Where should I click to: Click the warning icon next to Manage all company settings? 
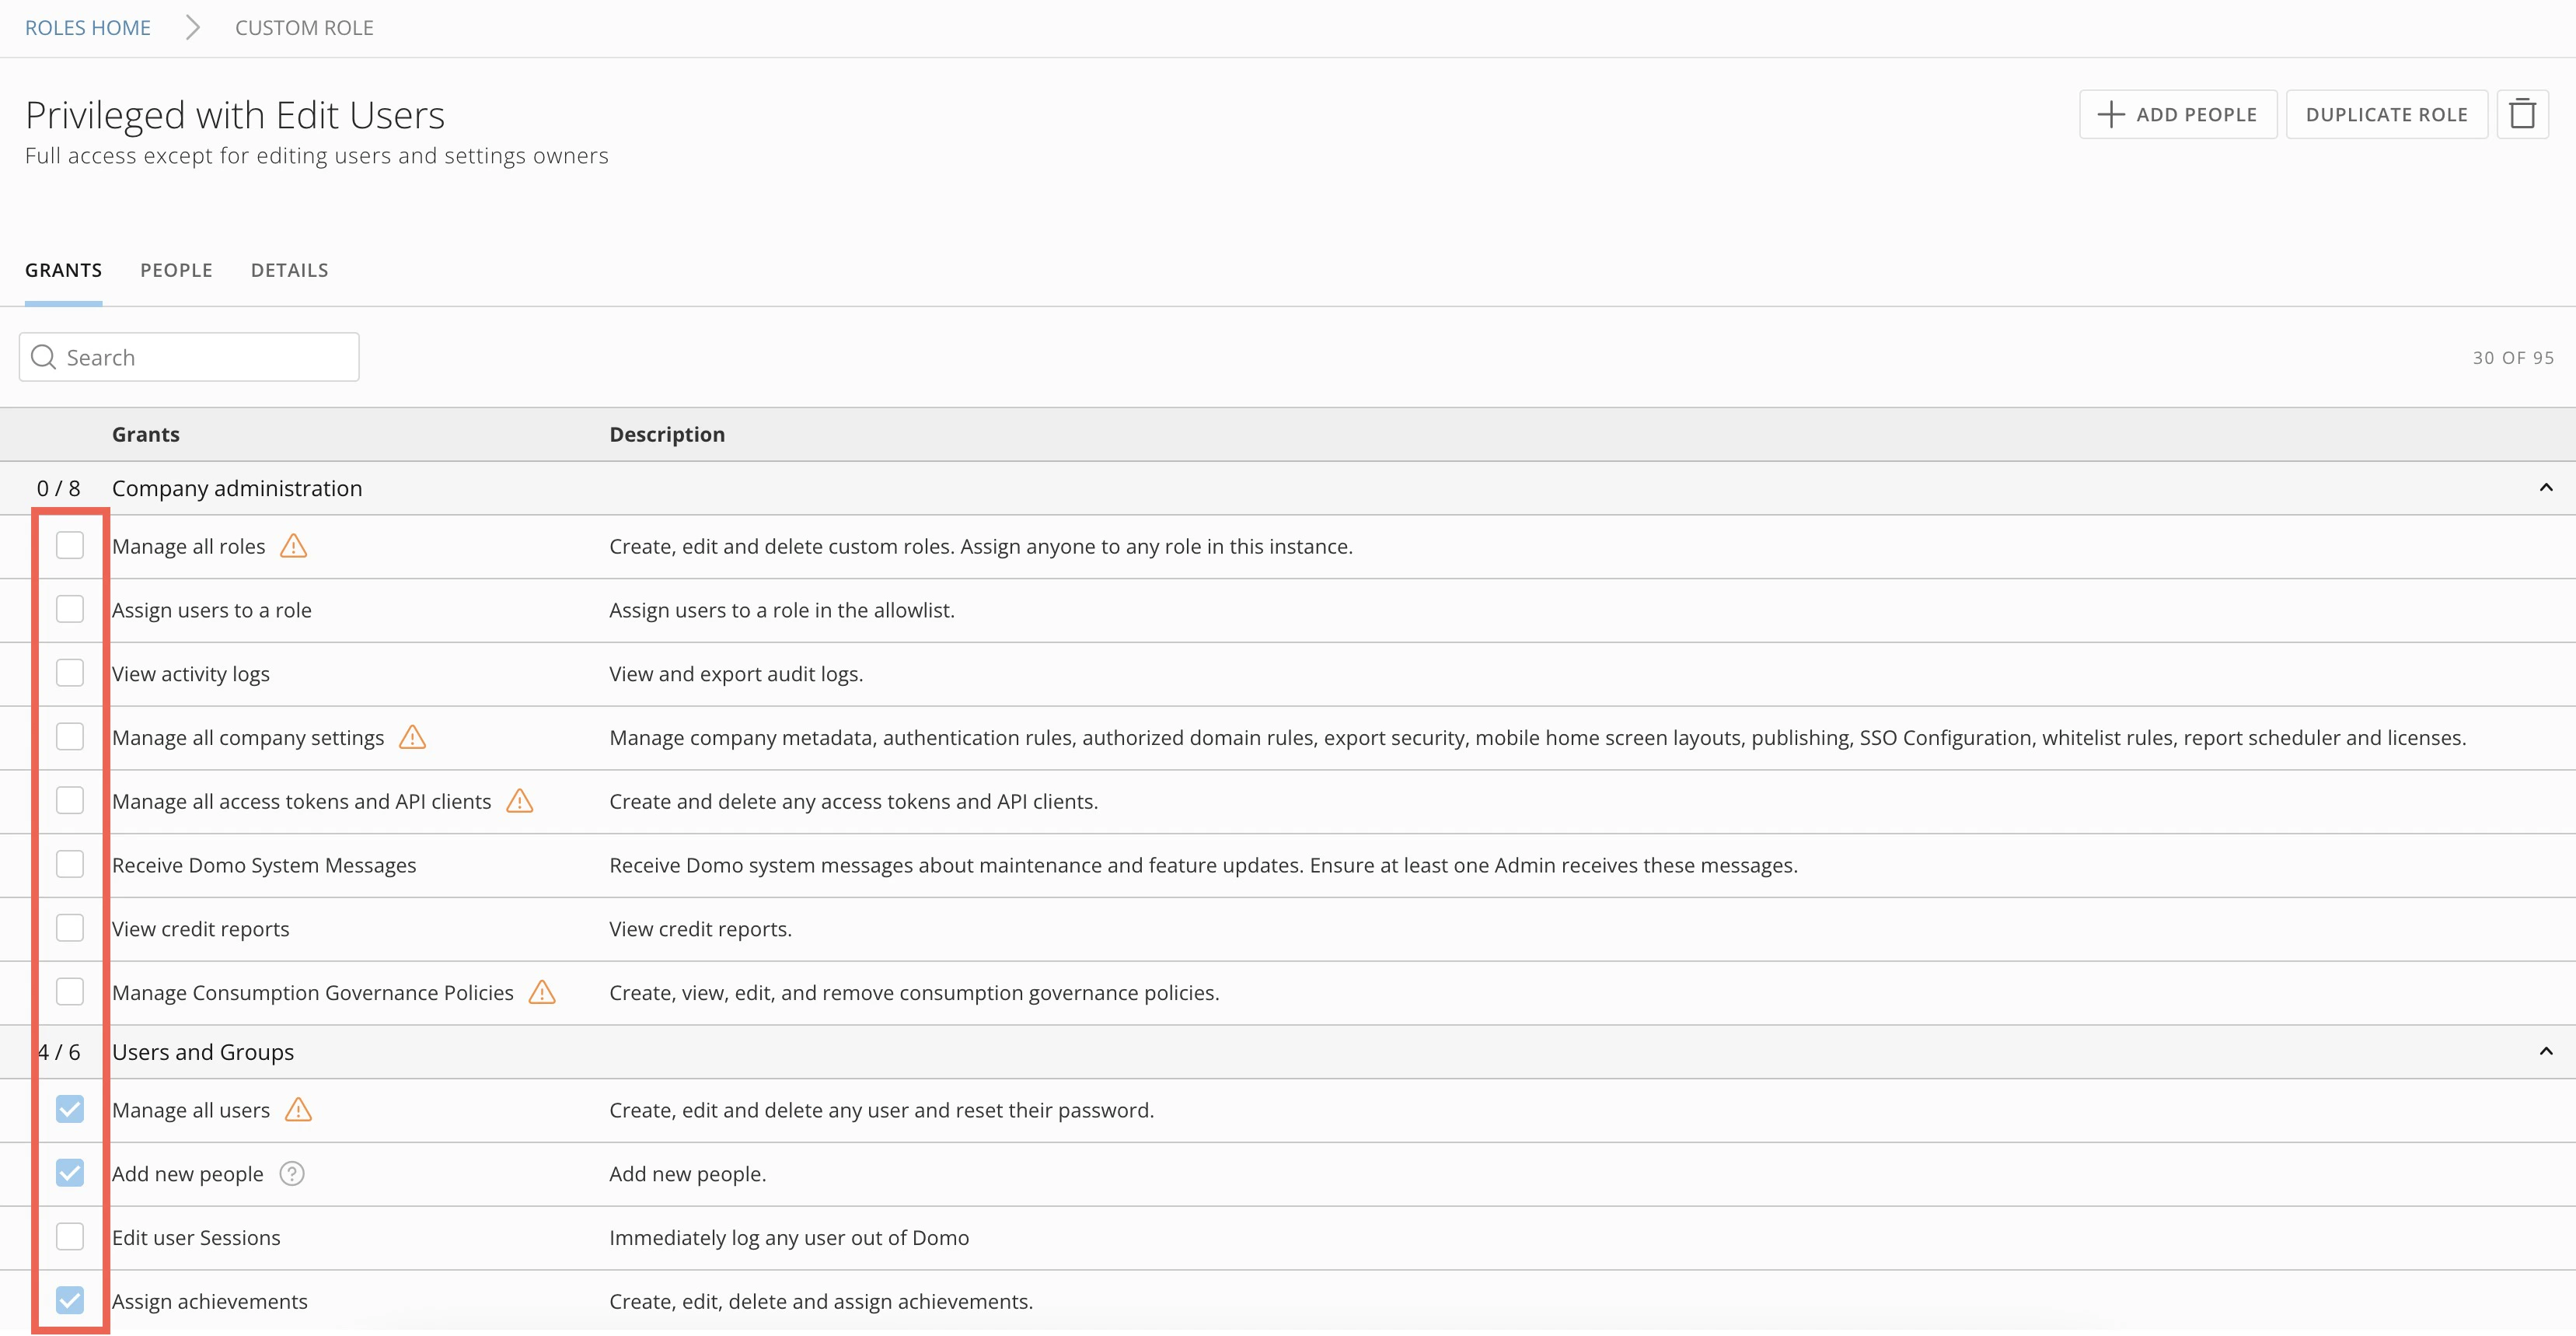click(x=412, y=737)
